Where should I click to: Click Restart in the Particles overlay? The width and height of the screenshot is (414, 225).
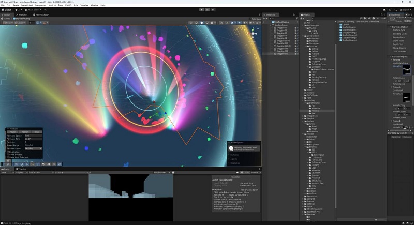(24, 132)
